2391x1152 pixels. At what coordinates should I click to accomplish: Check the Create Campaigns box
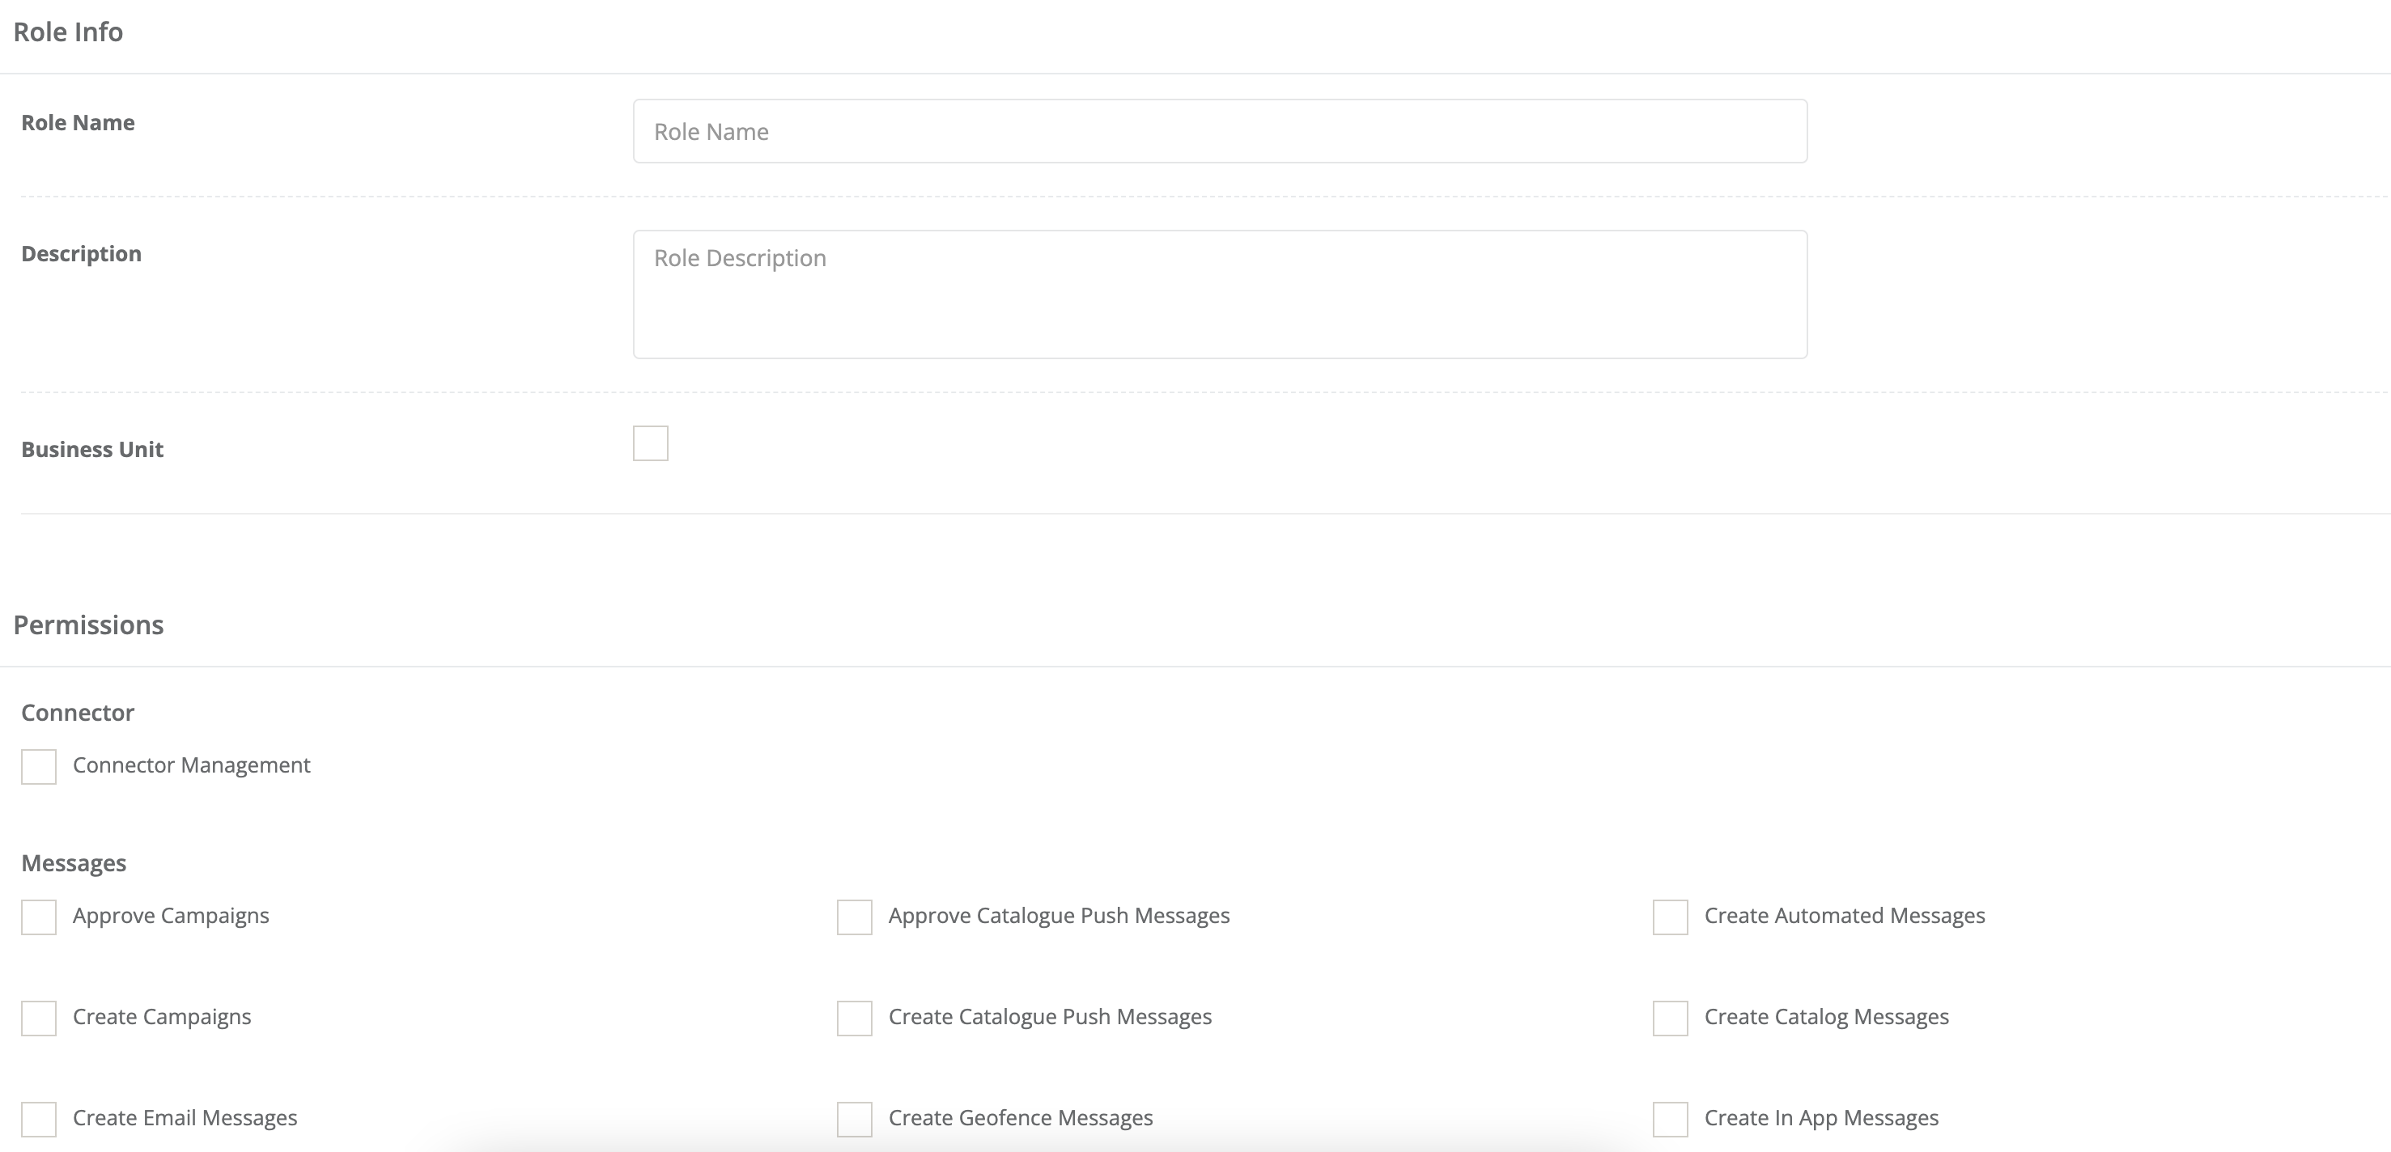pos(39,1018)
